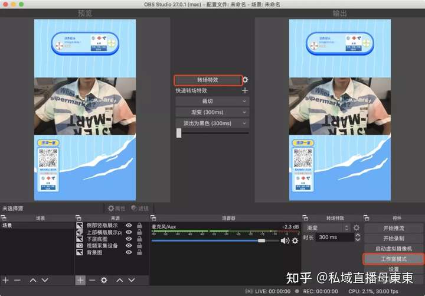Click the 麦克风/Aux volume slider handle
Image resolution: width=425 pixels, height=296 pixels.
coord(261,240)
